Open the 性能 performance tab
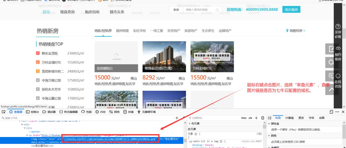Image resolution: width=346 pixels, height=148 pixels. (87, 112)
